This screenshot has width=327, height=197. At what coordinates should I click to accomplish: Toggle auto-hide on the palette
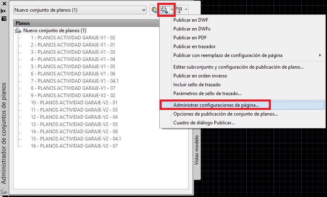[4, 11]
